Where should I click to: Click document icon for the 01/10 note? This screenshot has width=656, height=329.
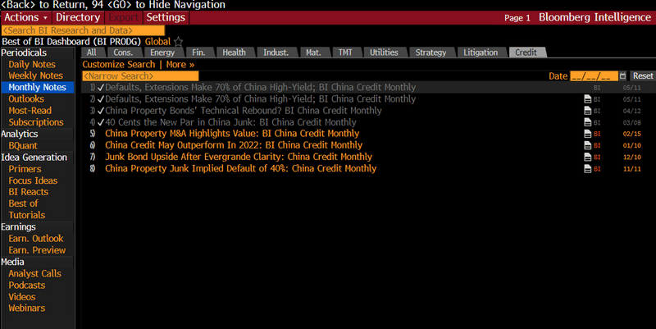pos(586,145)
